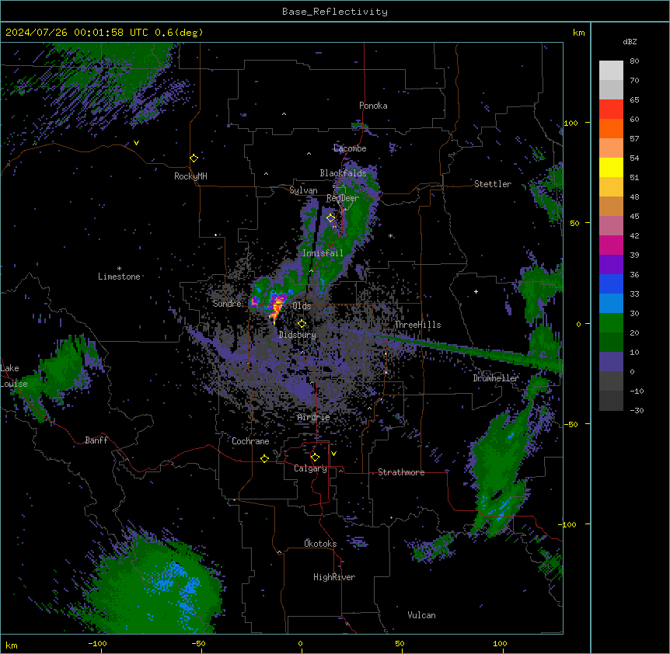This screenshot has width=670, height=654.
Task: Click the yellow V marker right of Calgary diamond
Action: pyautogui.click(x=333, y=454)
